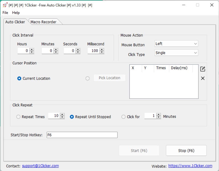Select the Current Location radio button
Viewport: 219px width, 171px height.
click(x=19, y=78)
